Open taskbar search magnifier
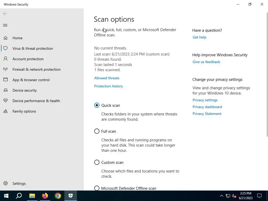This screenshot has width=268, height=201. click(19, 196)
